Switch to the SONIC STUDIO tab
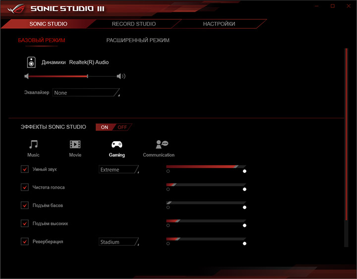Image resolution: width=357 pixels, height=279 pixels. 48,24
